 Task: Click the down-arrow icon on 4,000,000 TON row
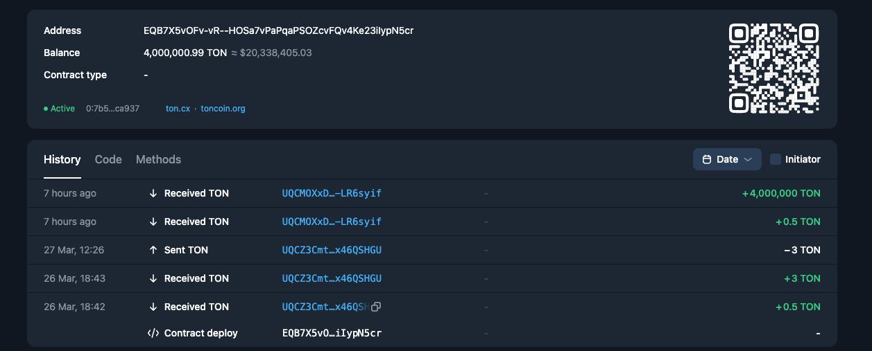pyautogui.click(x=153, y=193)
